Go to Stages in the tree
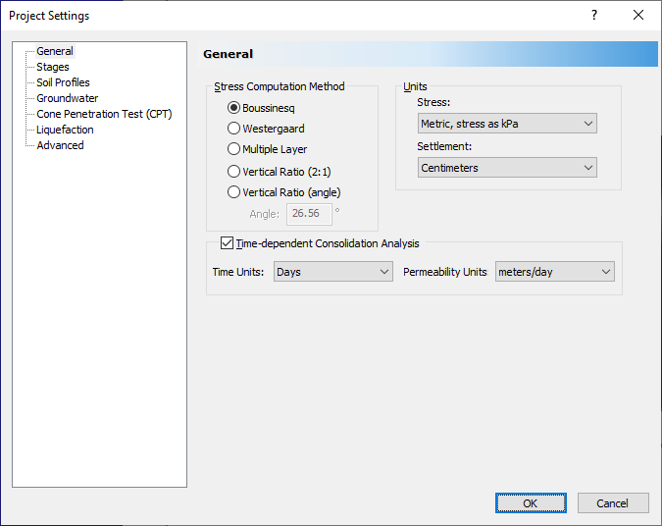The width and height of the screenshot is (662, 526). pyautogui.click(x=53, y=67)
